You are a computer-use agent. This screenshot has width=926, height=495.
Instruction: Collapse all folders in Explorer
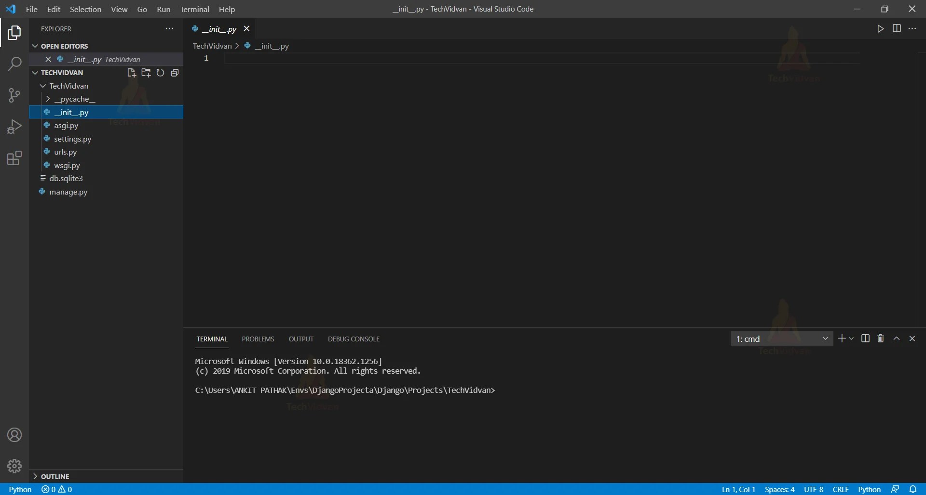pyautogui.click(x=175, y=73)
